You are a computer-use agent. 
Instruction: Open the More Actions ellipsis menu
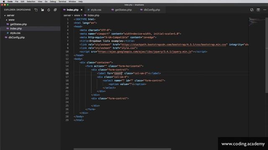(x=265, y=10)
